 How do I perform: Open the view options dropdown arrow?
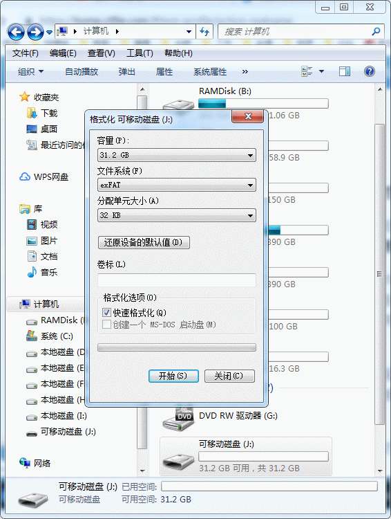(x=321, y=71)
